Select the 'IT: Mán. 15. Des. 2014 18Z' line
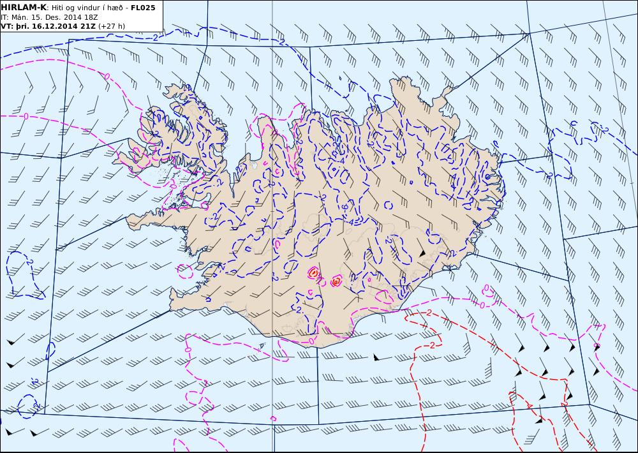The height and width of the screenshot is (453, 638). click(49, 17)
